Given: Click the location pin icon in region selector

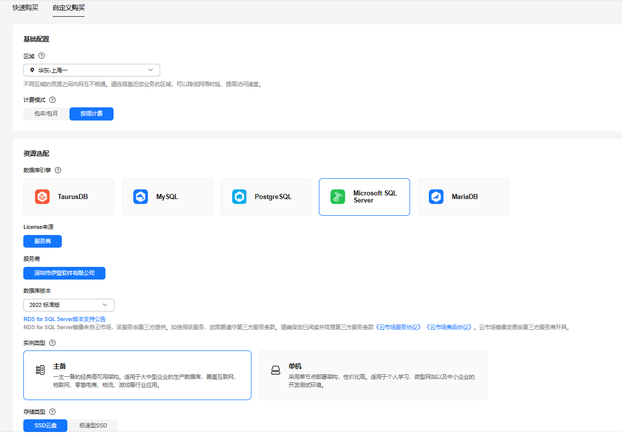Looking at the screenshot, I should [32, 70].
